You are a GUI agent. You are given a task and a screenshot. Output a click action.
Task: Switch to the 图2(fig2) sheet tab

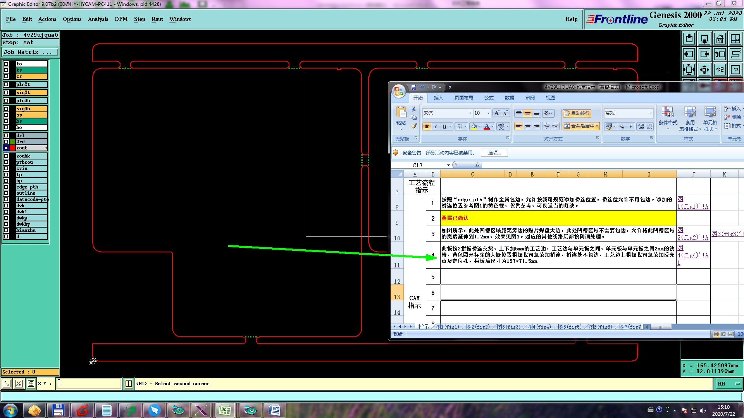click(x=478, y=327)
